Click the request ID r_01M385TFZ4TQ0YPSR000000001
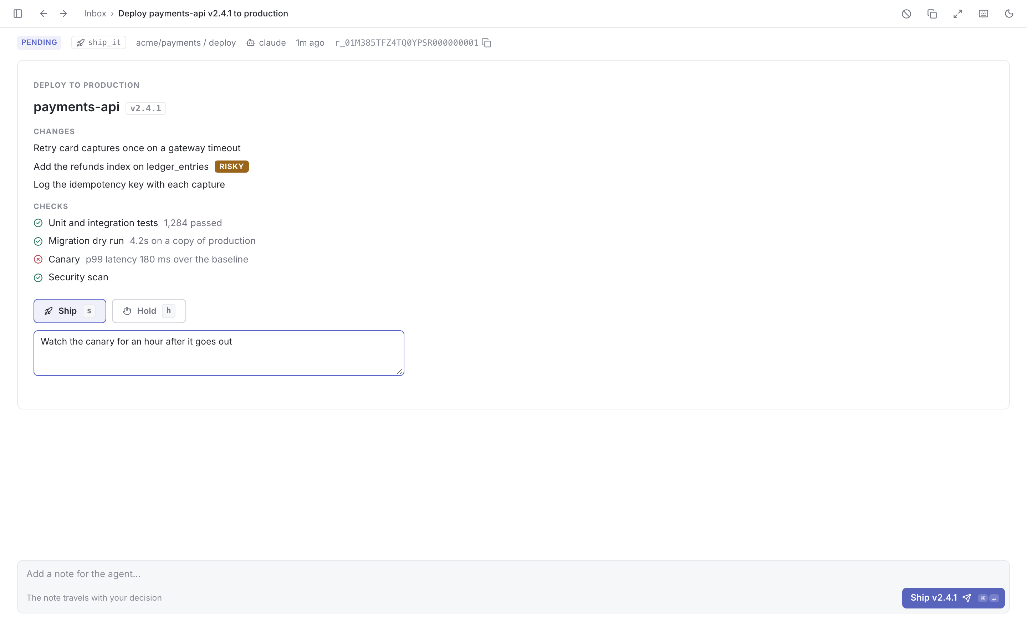Viewport: 1027px width, 642px height. click(407, 43)
